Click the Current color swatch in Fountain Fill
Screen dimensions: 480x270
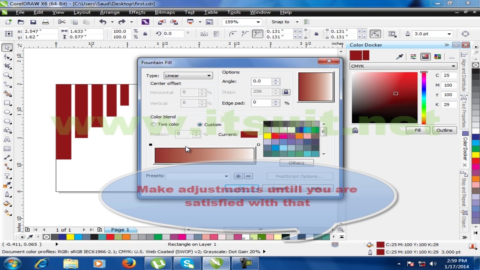click(249, 134)
